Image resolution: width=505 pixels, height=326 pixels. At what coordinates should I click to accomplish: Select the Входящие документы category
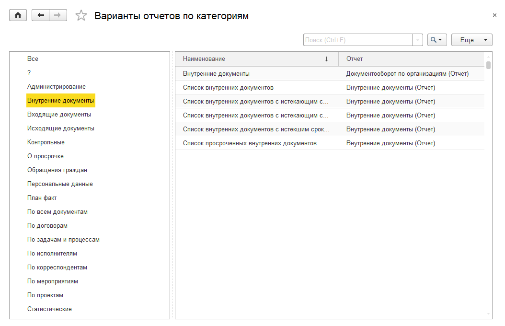[59, 115]
